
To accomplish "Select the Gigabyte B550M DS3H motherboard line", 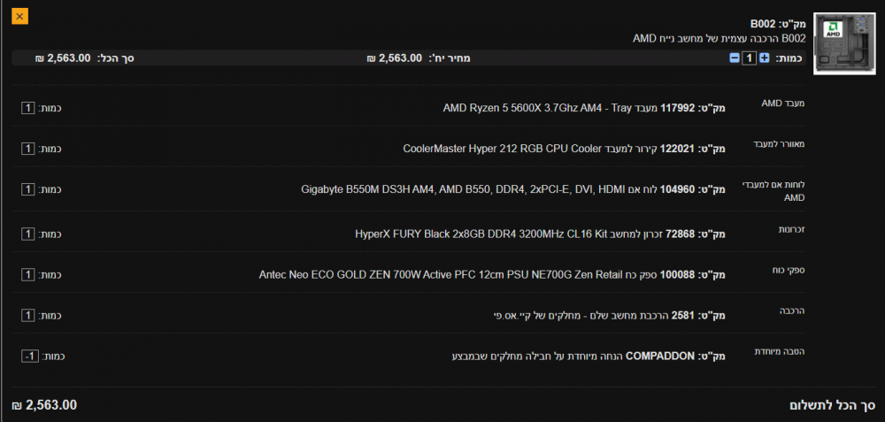I will (513, 189).
